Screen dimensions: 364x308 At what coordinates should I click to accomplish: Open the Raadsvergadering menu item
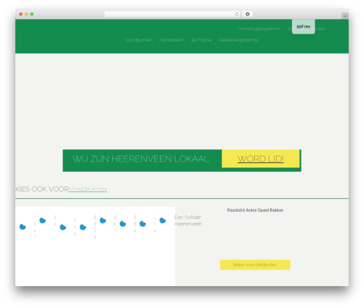click(x=238, y=40)
